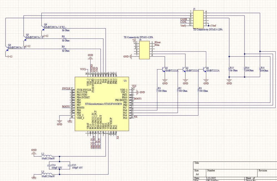The width and height of the screenshot is (277, 181).
Task: Select transistor Q2 MMBT2222A symbol
Action: coord(184,69)
